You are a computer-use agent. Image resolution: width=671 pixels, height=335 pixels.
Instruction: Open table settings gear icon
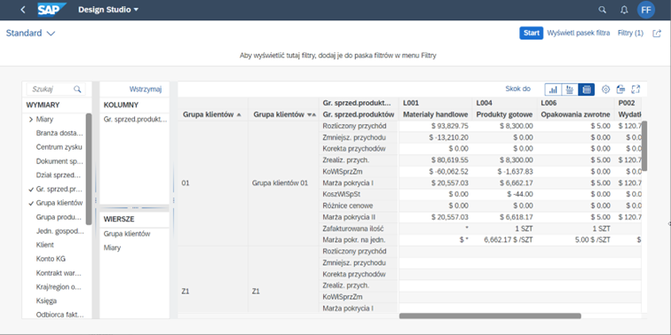(x=605, y=90)
